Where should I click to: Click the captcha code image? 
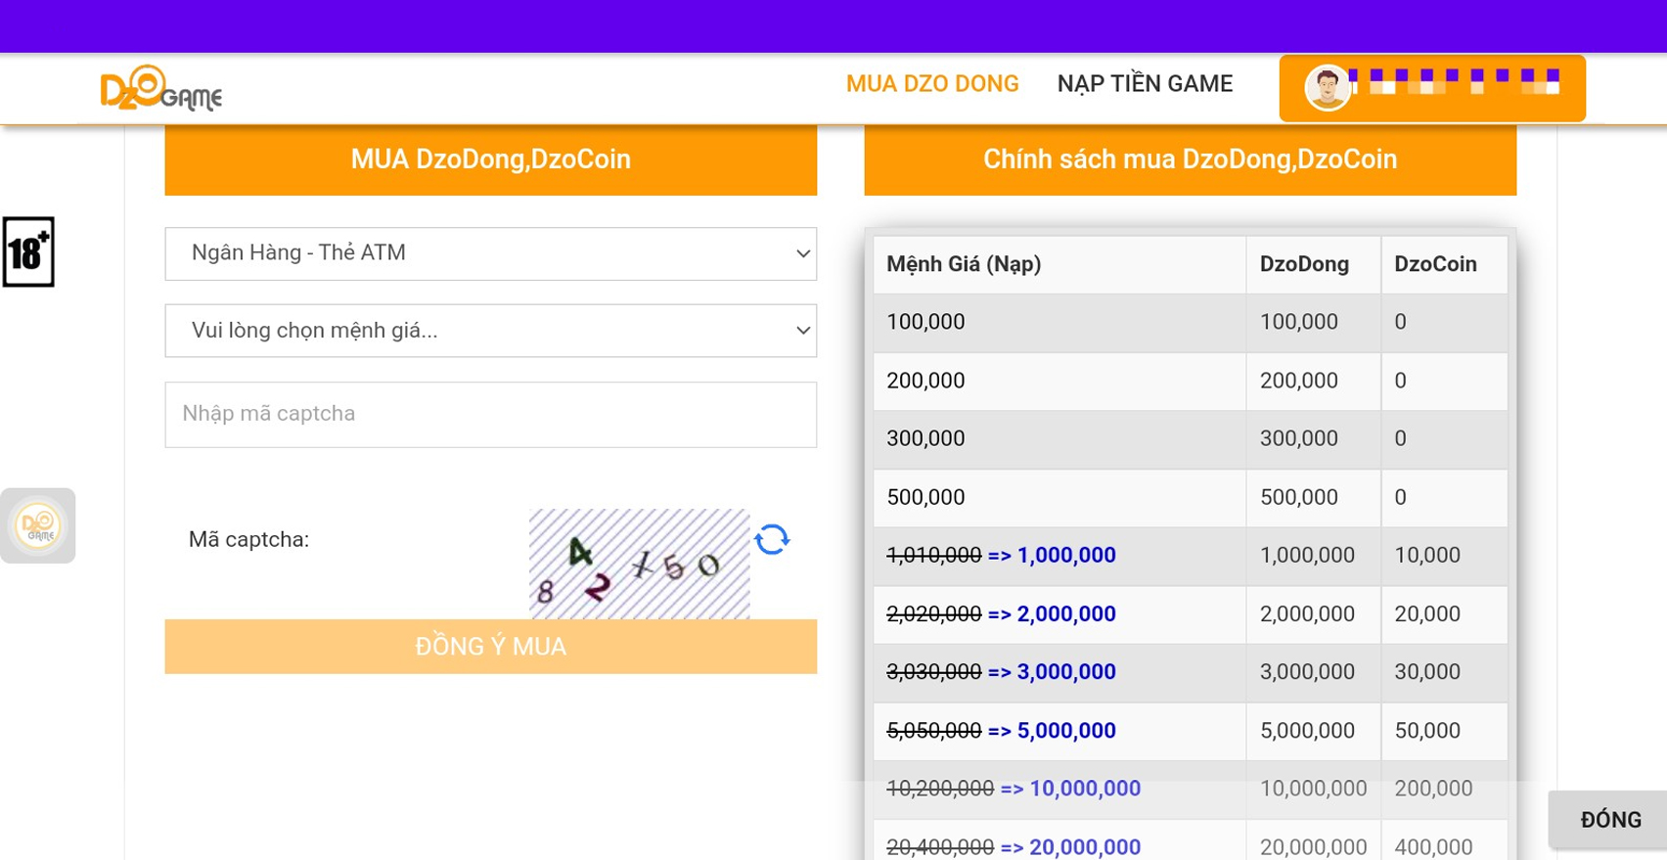tap(640, 564)
